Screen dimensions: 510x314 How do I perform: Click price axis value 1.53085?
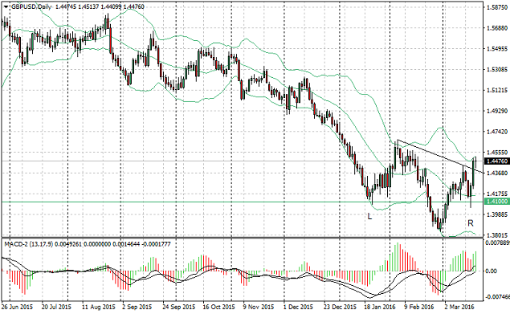[497, 70]
